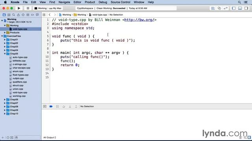Clear the console with trash icon
The image size is (252, 141).
241,137
